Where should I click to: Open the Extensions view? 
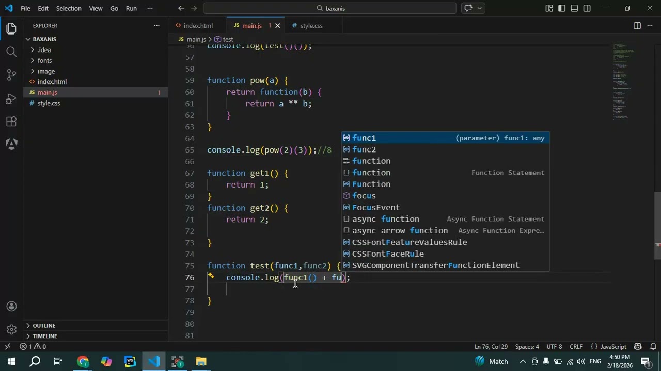[x=11, y=122]
